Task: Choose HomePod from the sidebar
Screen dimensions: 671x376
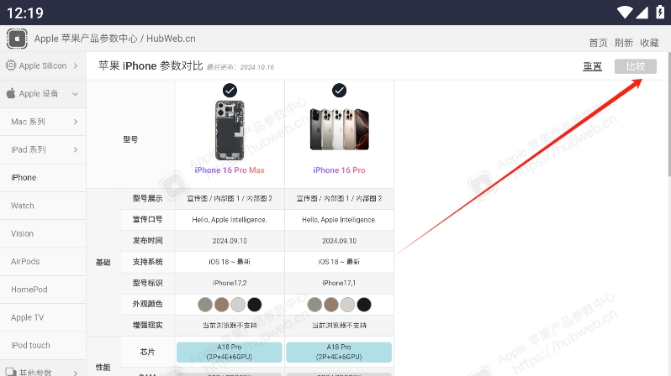Action: click(43, 290)
